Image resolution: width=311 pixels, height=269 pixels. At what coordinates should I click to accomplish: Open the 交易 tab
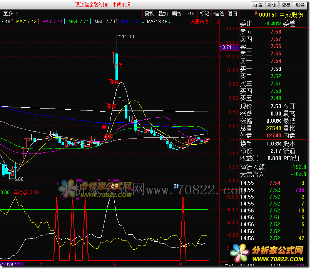pos(286,5)
